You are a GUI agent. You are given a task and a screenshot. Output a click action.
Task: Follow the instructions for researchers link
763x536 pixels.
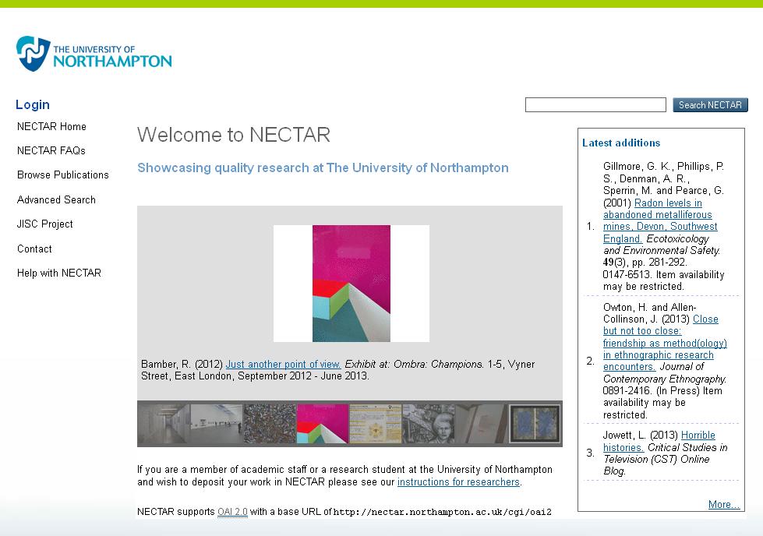tap(458, 482)
